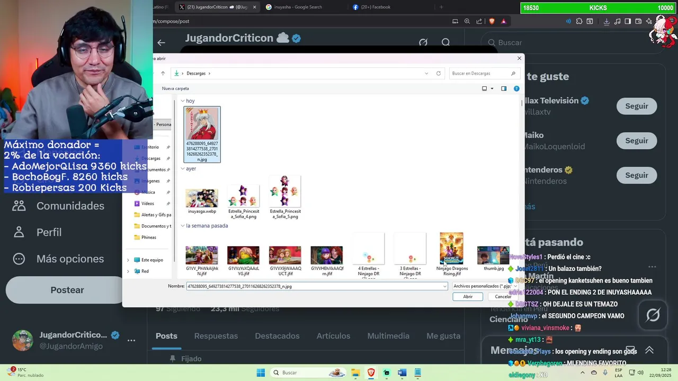Open the Artículos profile tab
The image size is (678, 381).
pos(333,336)
